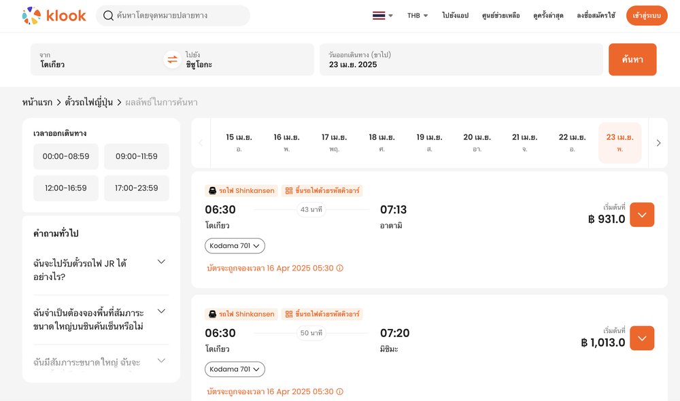This screenshot has height=401, width=680.
Task: Select the 22 เม.ย. date tab
Action: 572,142
